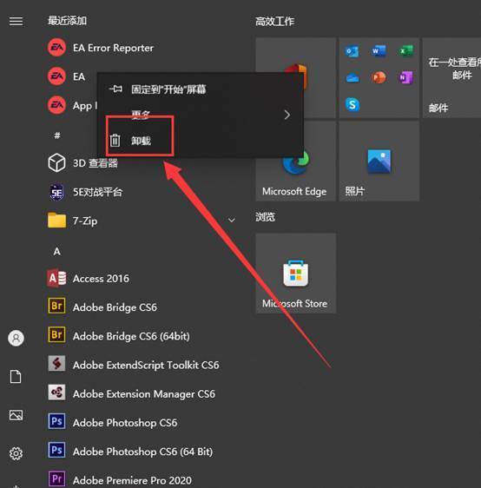This screenshot has width=481, height=488.
Task: Click the Skype icon in Office tile
Action: pyautogui.click(x=353, y=104)
